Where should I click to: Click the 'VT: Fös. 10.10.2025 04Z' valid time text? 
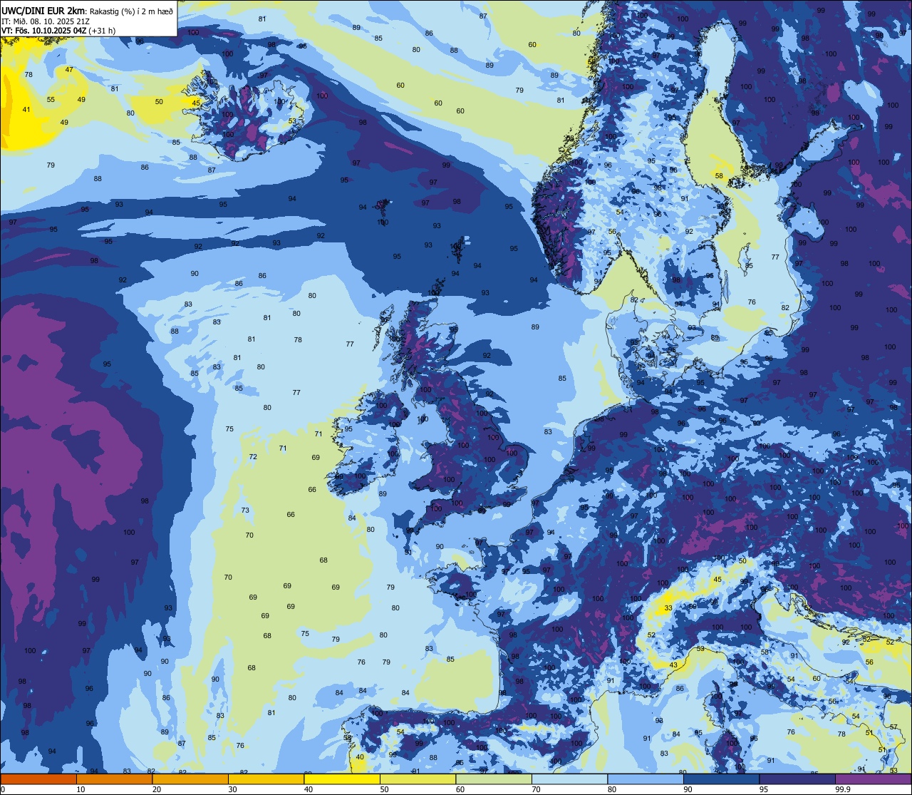(x=44, y=31)
